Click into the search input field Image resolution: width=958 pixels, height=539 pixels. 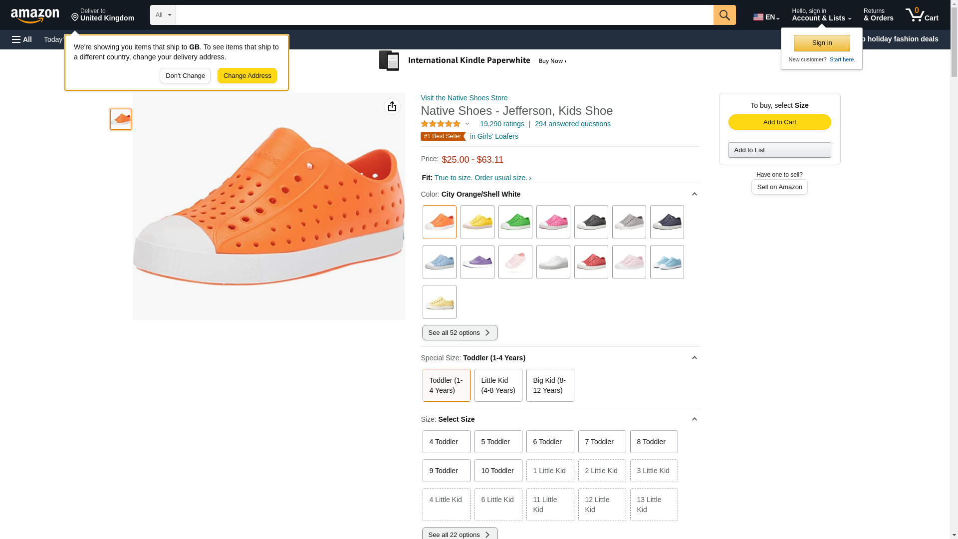[x=444, y=15]
